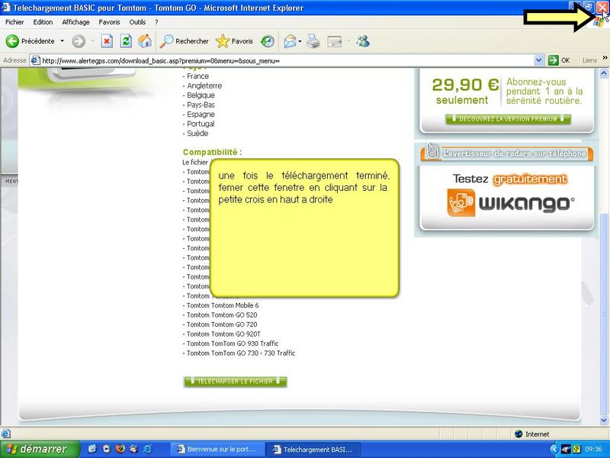This screenshot has height=458, width=610.
Task: Click the Mail envelope toolbar icon
Action: pos(291,41)
